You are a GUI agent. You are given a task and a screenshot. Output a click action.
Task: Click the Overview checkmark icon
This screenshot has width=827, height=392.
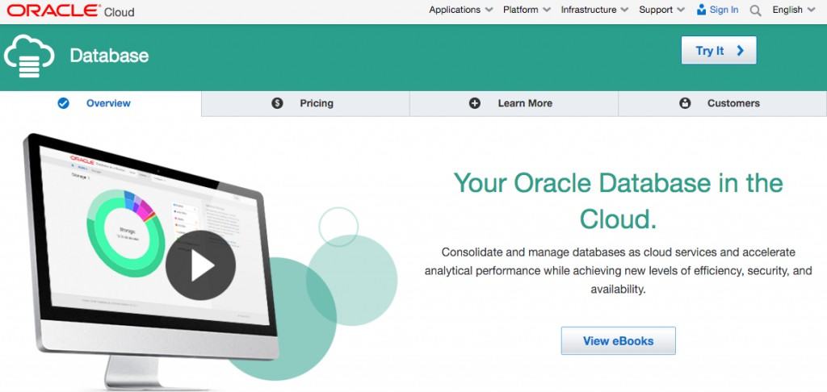click(x=63, y=103)
